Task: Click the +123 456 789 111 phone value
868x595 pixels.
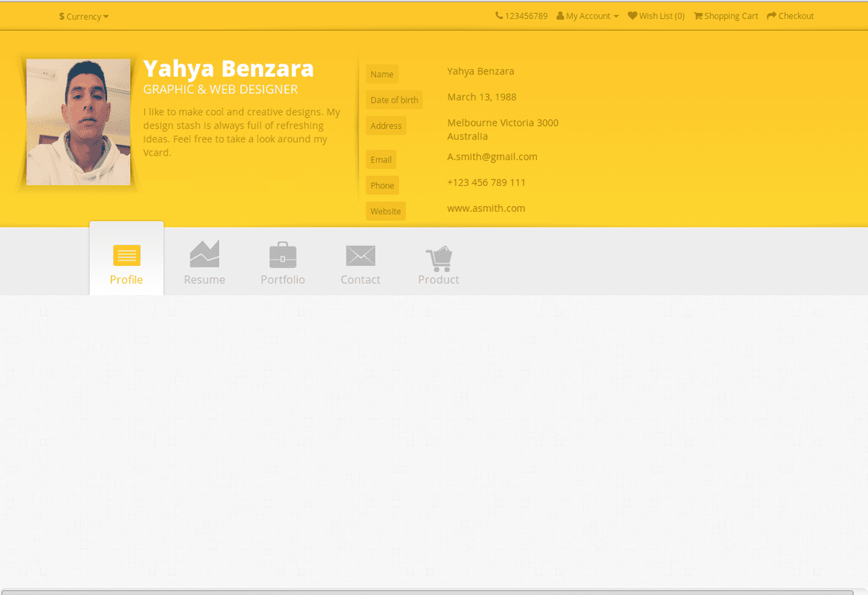Action: tap(487, 182)
